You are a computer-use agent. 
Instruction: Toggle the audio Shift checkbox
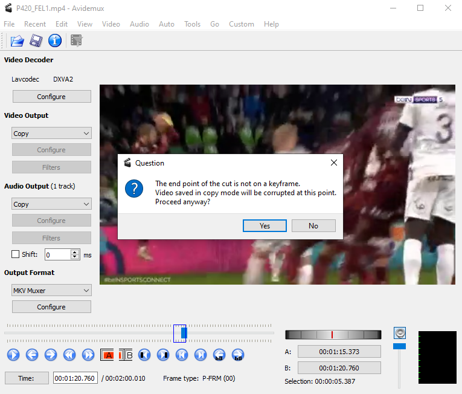click(16, 254)
